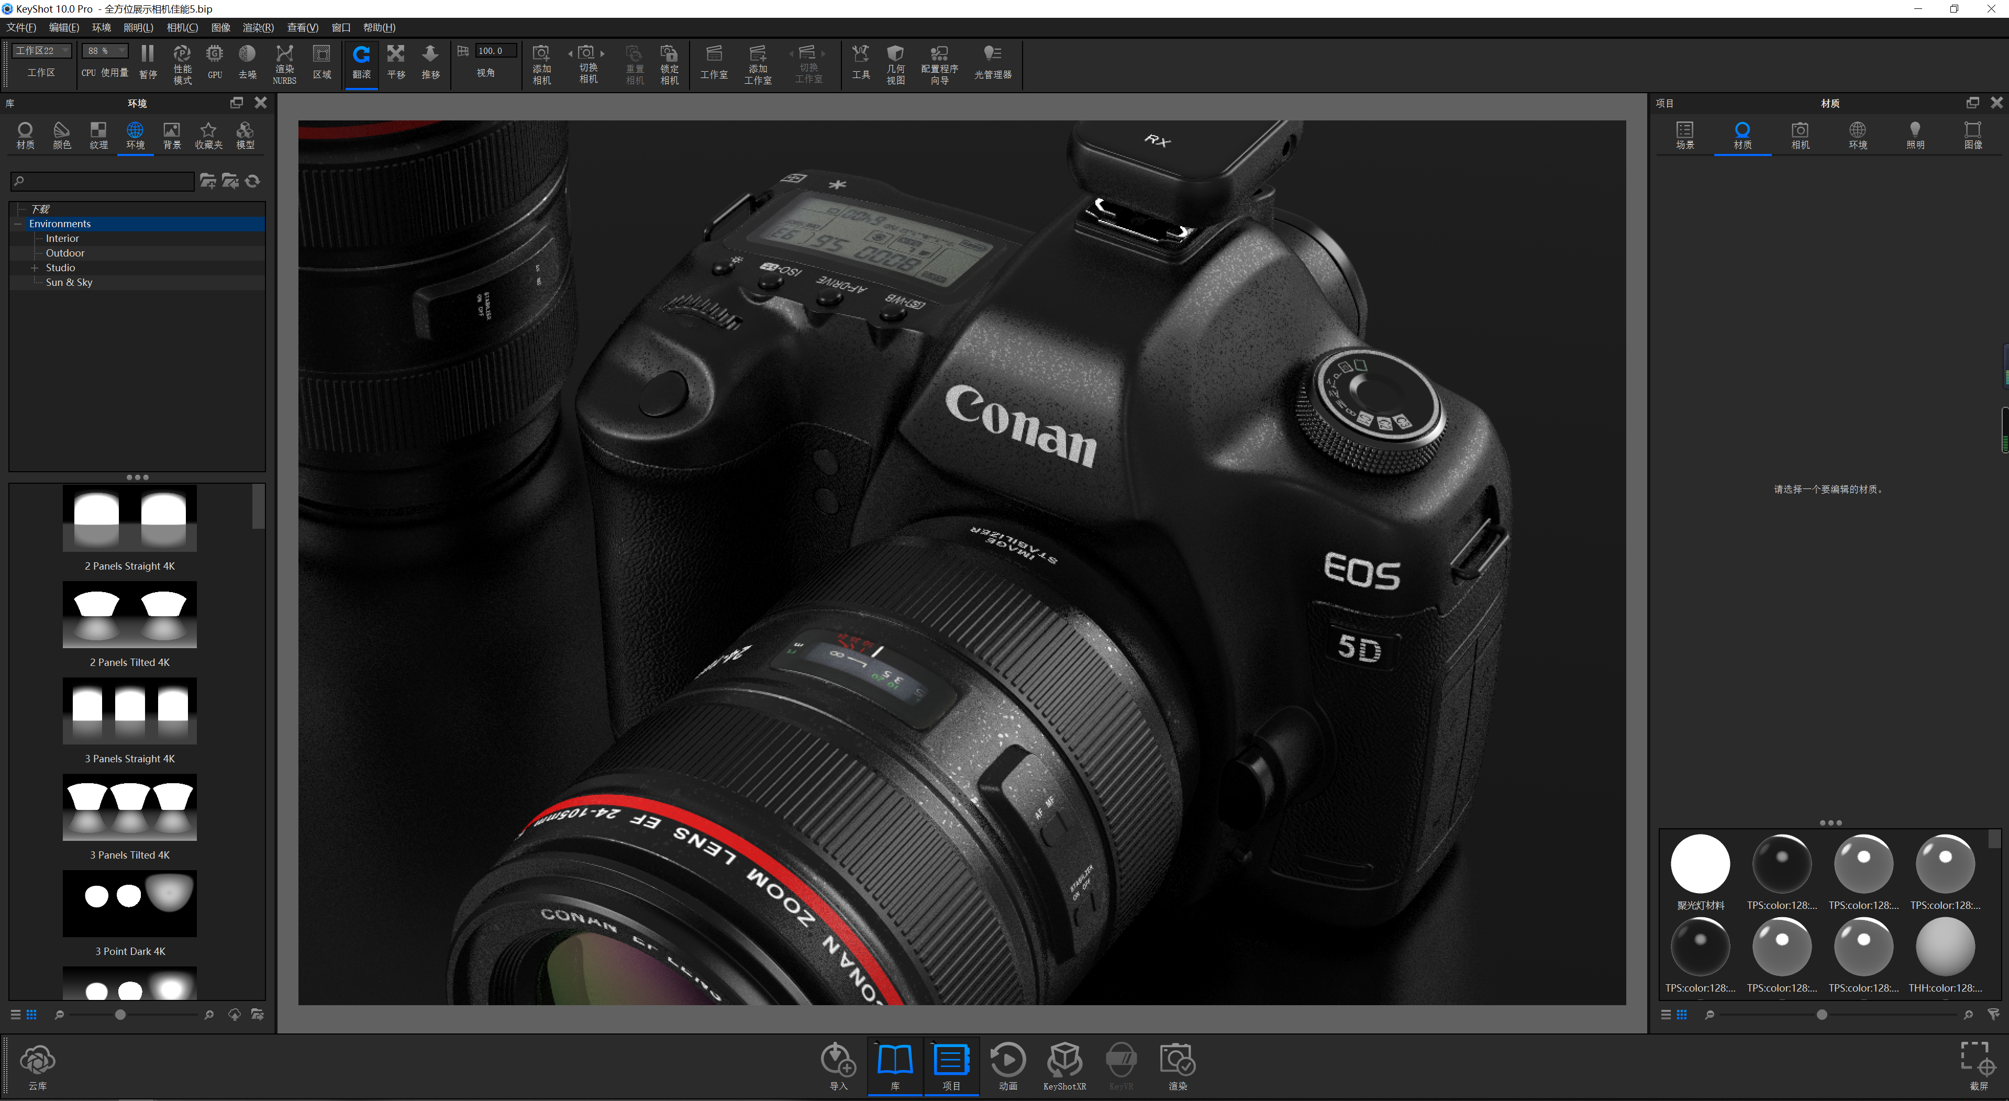The width and height of the screenshot is (2009, 1101).
Task: Click the Screenshot (截屏) icon
Action: pyautogui.click(x=1979, y=1066)
